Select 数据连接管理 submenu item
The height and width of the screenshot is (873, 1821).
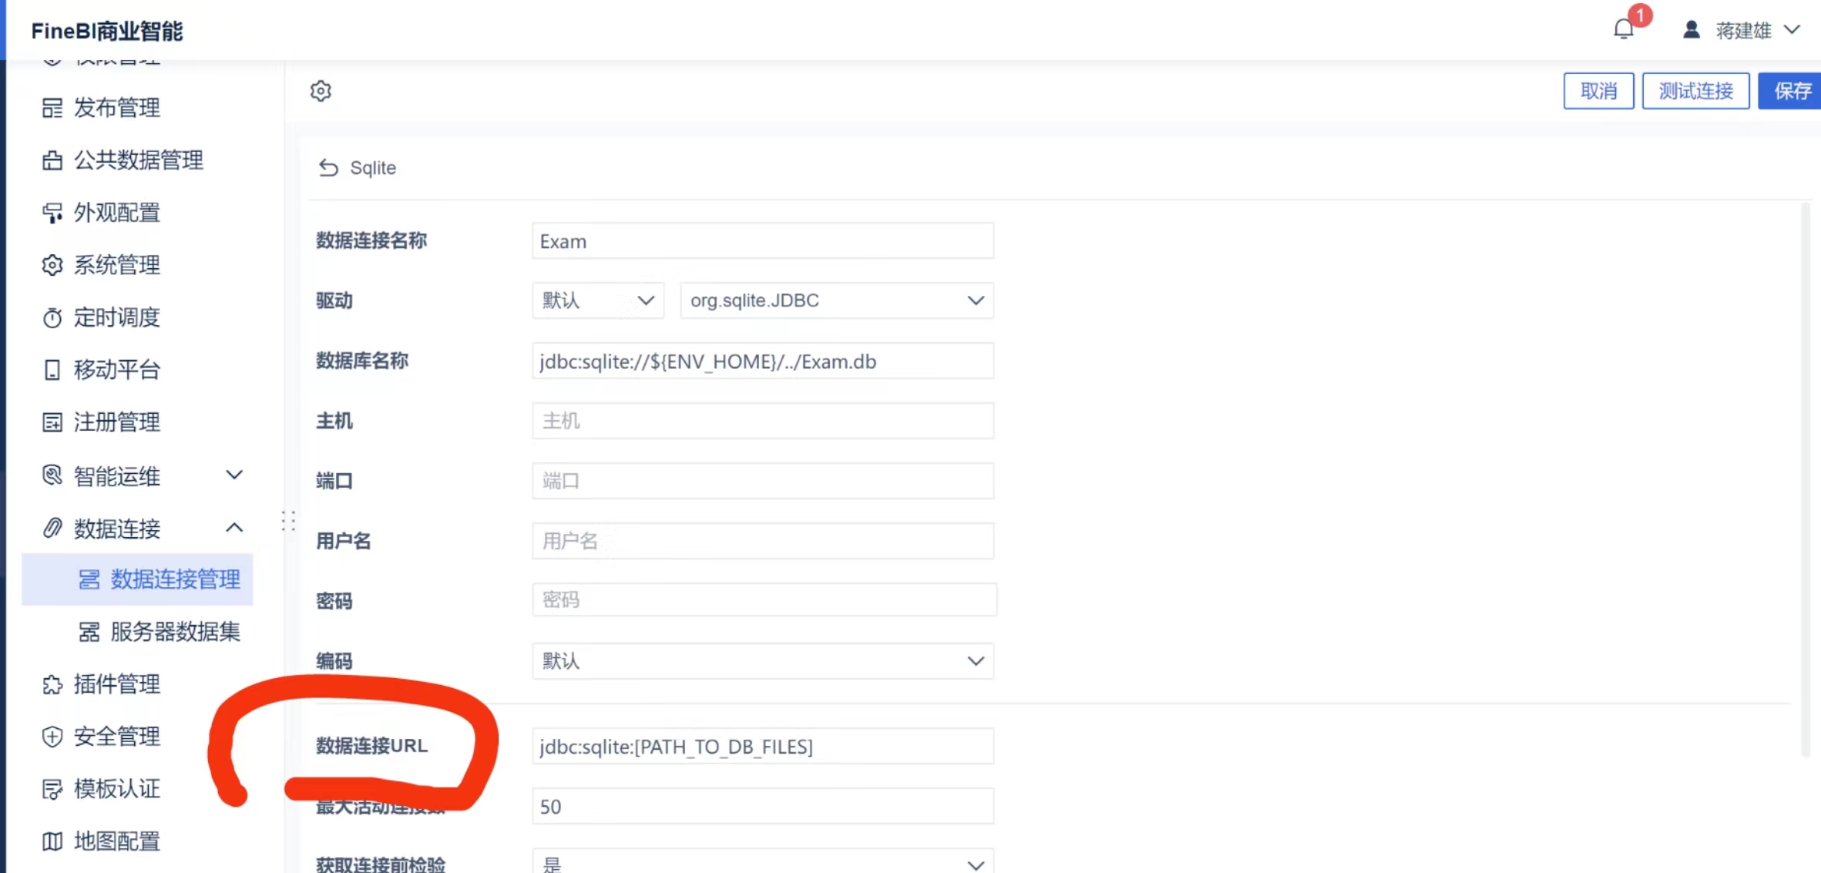pyautogui.click(x=137, y=579)
